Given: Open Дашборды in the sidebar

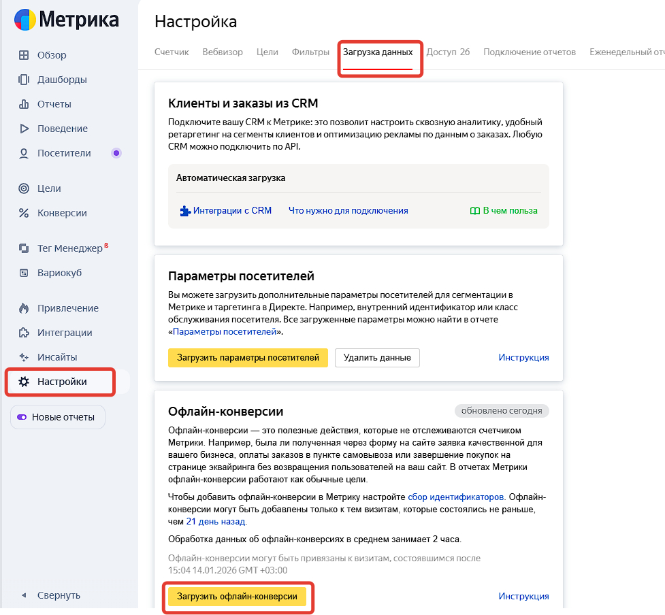Looking at the screenshot, I should [62, 80].
